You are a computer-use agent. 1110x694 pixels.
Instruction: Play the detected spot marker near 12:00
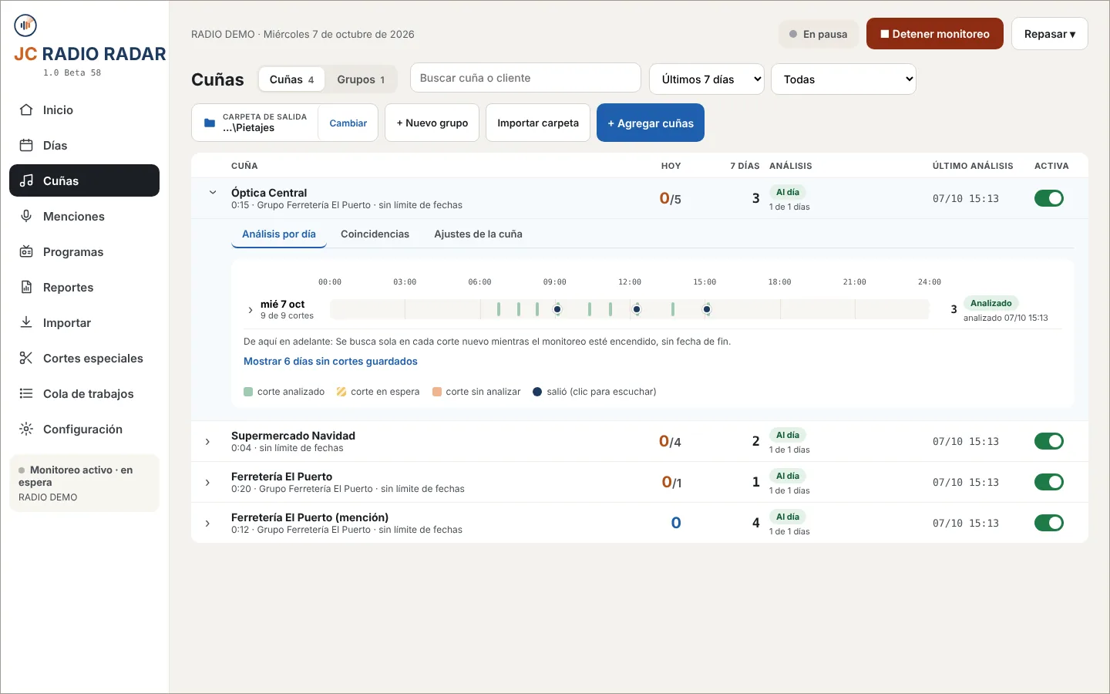637,309
